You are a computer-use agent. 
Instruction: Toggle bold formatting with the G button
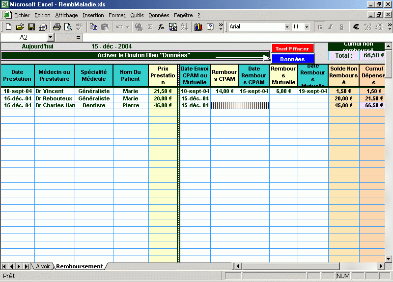pos(320,27)
